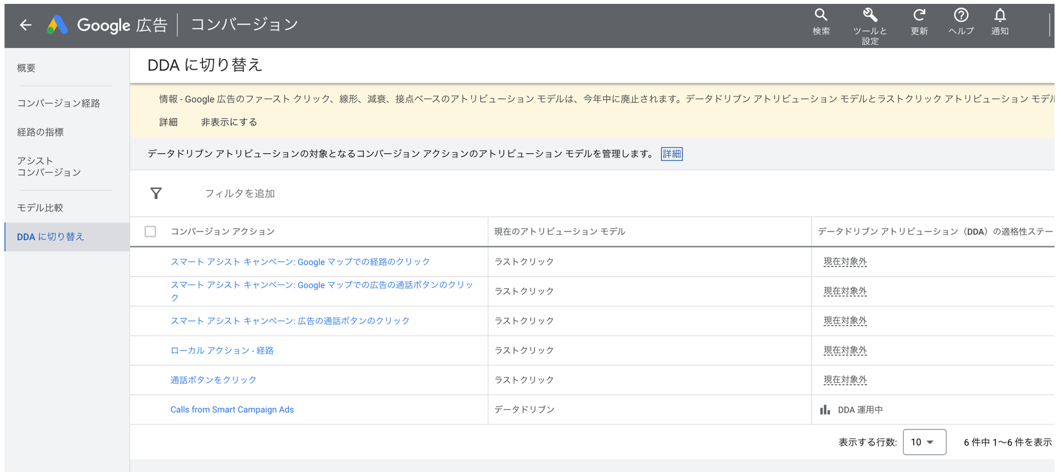This screenshot has width=1061, height=476.
Task: Select モデル比較 in the sidebar
Action: [40, 208]
